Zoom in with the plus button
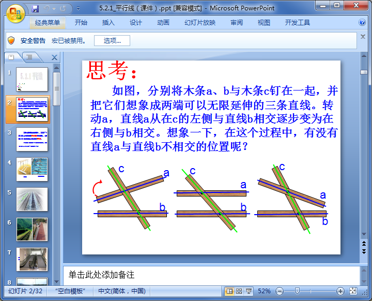This screenshot has height=301, width=372. point(340,291)
